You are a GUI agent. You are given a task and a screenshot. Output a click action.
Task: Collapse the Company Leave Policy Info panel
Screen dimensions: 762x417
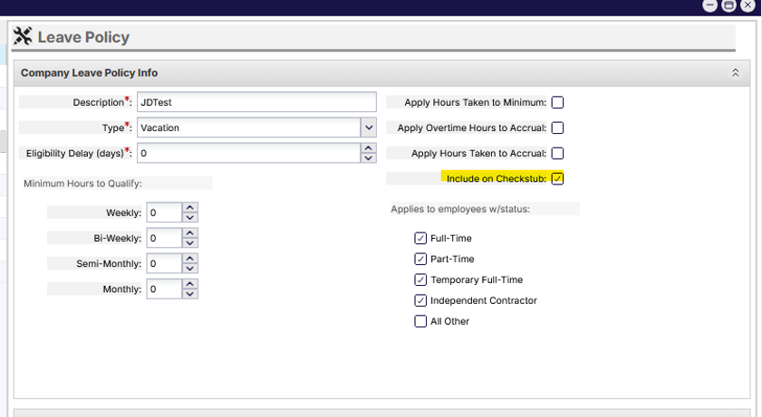pos(736,72)
